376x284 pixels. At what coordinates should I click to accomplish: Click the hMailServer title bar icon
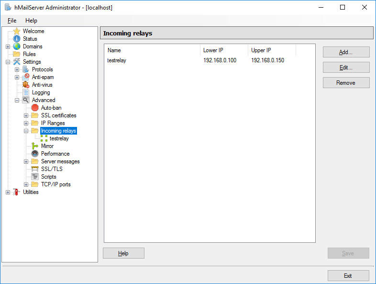8,8
